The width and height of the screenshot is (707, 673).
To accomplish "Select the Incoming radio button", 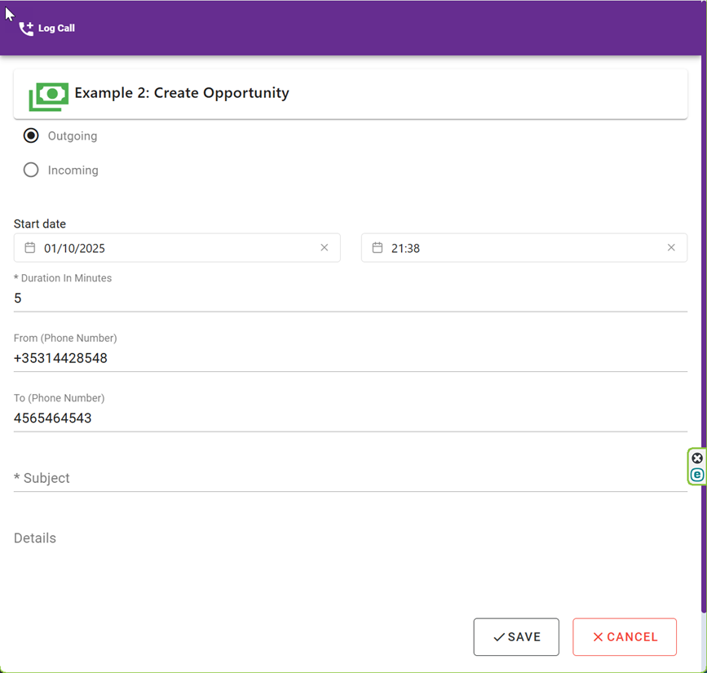I will pos(31,170).
